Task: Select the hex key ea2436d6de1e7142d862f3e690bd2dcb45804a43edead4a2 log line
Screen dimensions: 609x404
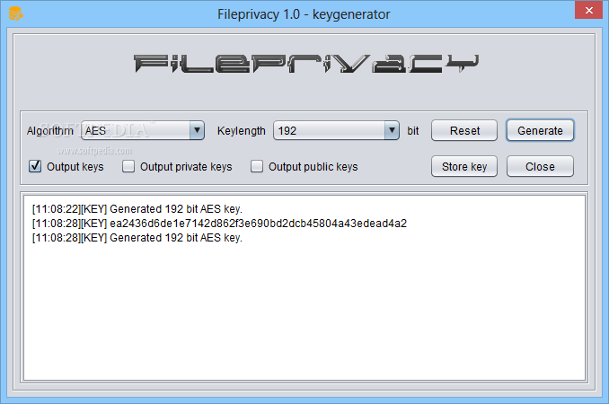Action: 219,224
